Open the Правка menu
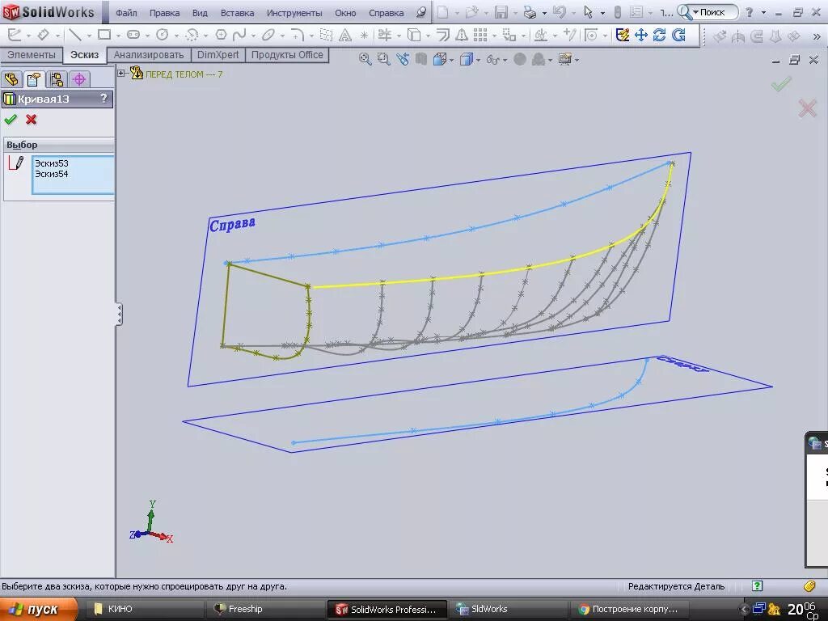828x621 pixels. [164, 13]
